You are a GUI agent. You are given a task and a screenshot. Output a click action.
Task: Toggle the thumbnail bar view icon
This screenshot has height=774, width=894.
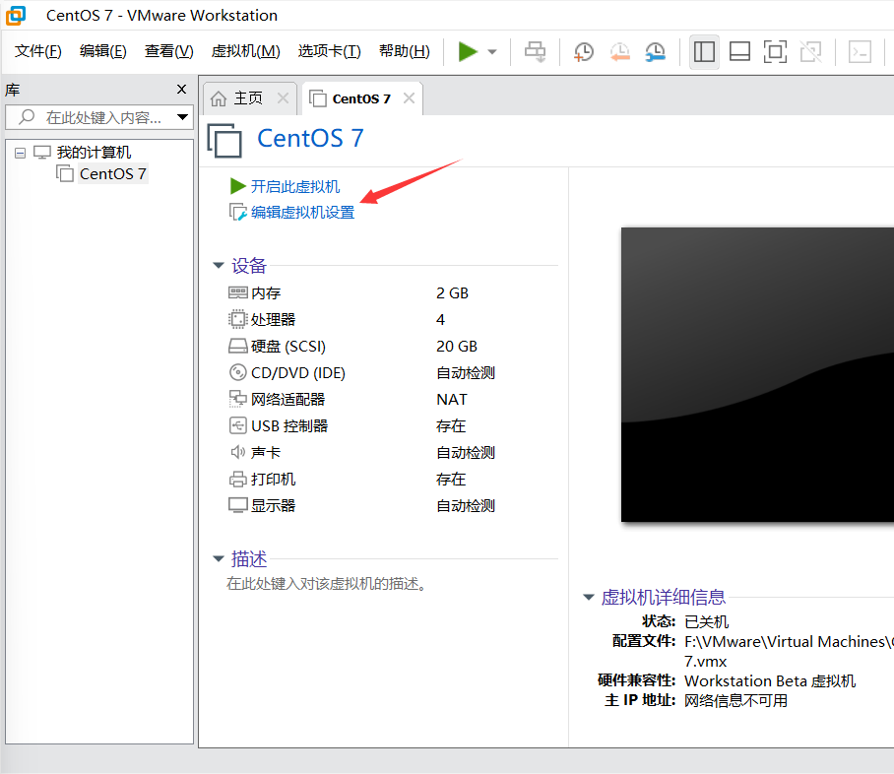pos(739,52)
